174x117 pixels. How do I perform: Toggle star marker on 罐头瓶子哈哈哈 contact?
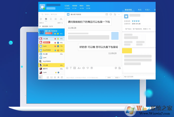(55, 33)
